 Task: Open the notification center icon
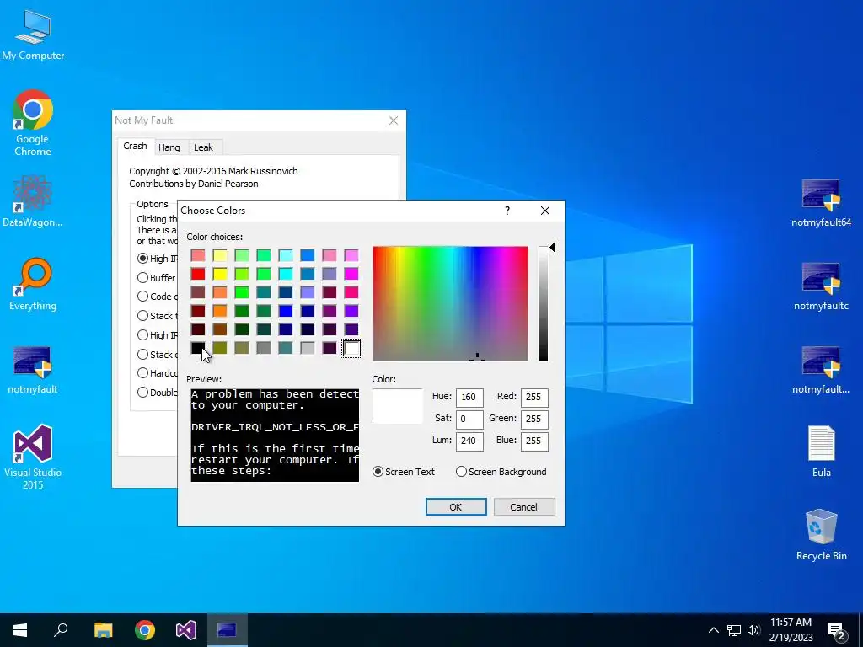tap(837, 632)
